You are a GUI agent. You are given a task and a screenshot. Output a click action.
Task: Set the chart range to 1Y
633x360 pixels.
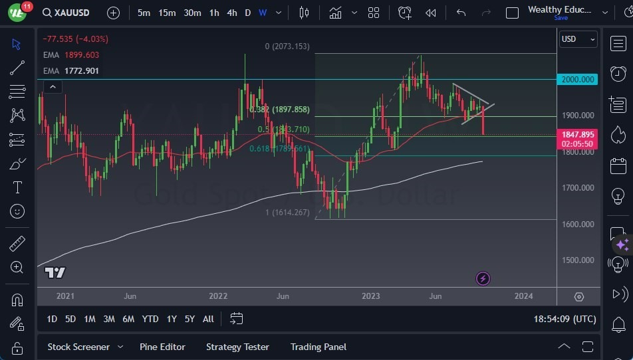point(172,319)
